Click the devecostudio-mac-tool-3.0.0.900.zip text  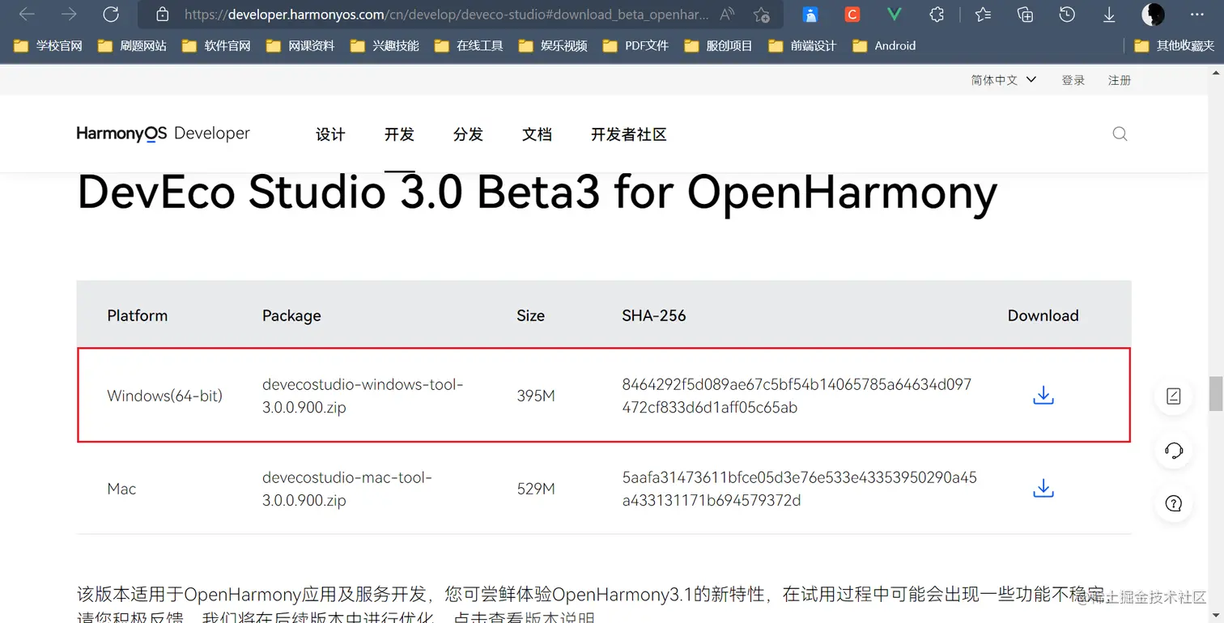(x=347, y=489)
